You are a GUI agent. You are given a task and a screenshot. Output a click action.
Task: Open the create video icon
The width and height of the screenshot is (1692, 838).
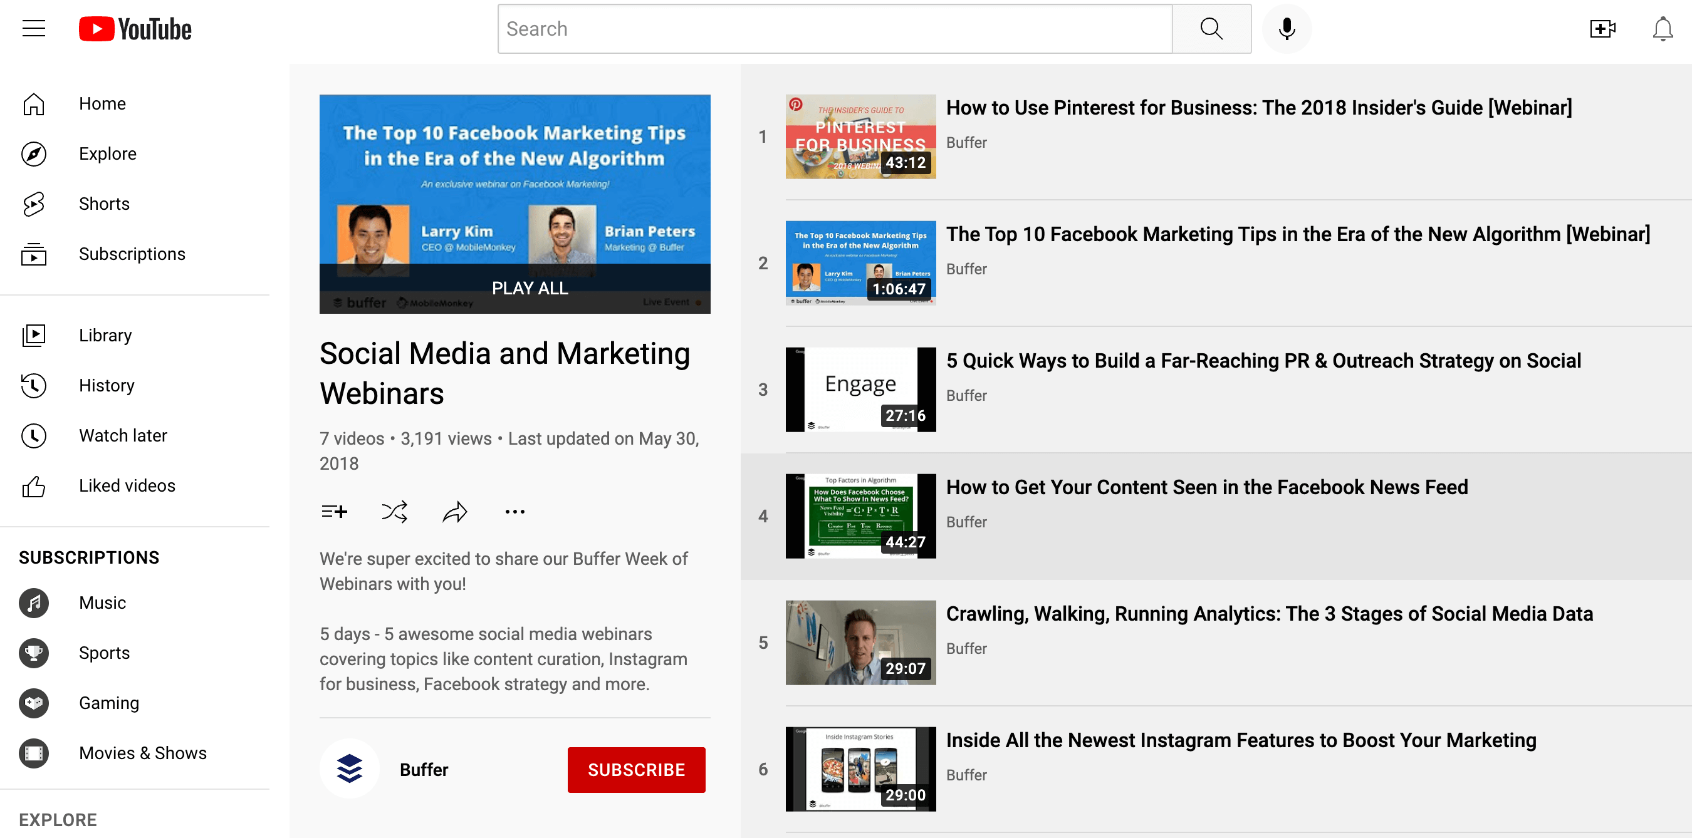pyautogui.click(x=1602, y=29)
